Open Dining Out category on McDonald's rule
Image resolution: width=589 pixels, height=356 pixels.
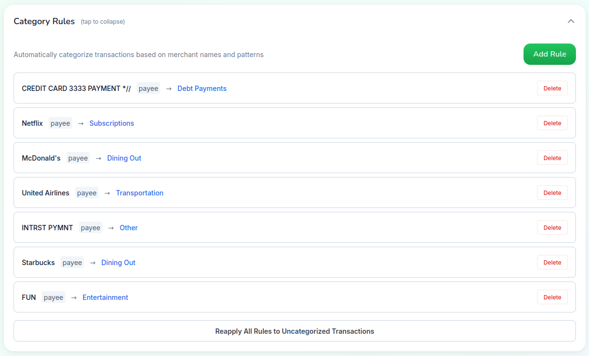click(x=124, y=158)
